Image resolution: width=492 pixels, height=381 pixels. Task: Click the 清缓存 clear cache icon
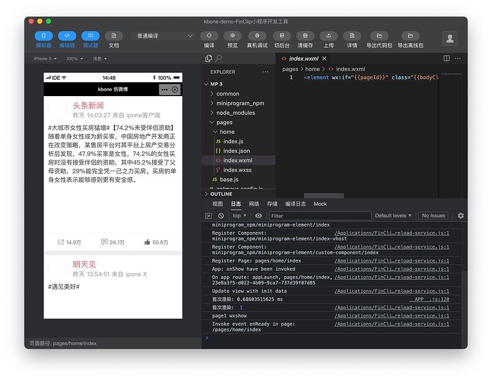306,36
